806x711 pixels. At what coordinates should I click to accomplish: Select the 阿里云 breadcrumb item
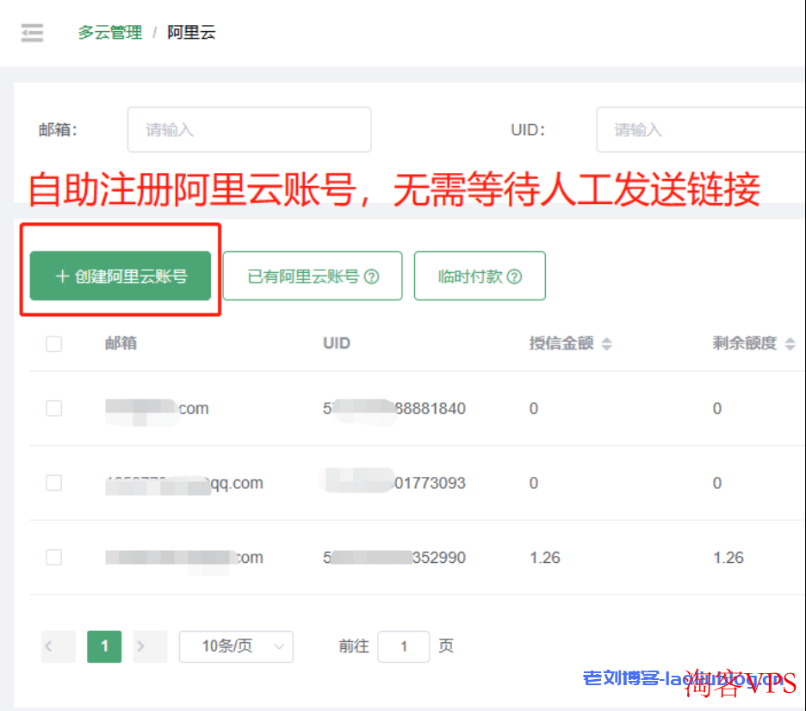point(191,33)
